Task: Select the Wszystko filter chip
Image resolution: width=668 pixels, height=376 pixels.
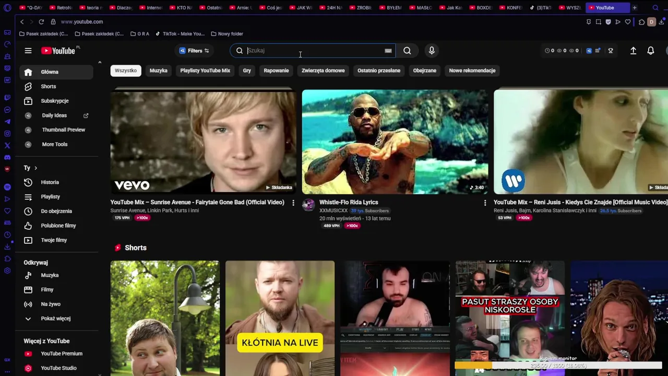Action: pyautogui.click(x=126, y=70)
